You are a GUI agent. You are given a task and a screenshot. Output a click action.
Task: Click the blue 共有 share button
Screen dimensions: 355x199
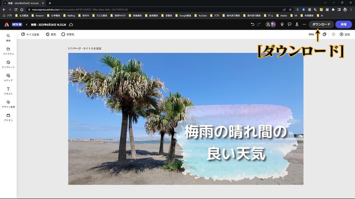[343, 24]
